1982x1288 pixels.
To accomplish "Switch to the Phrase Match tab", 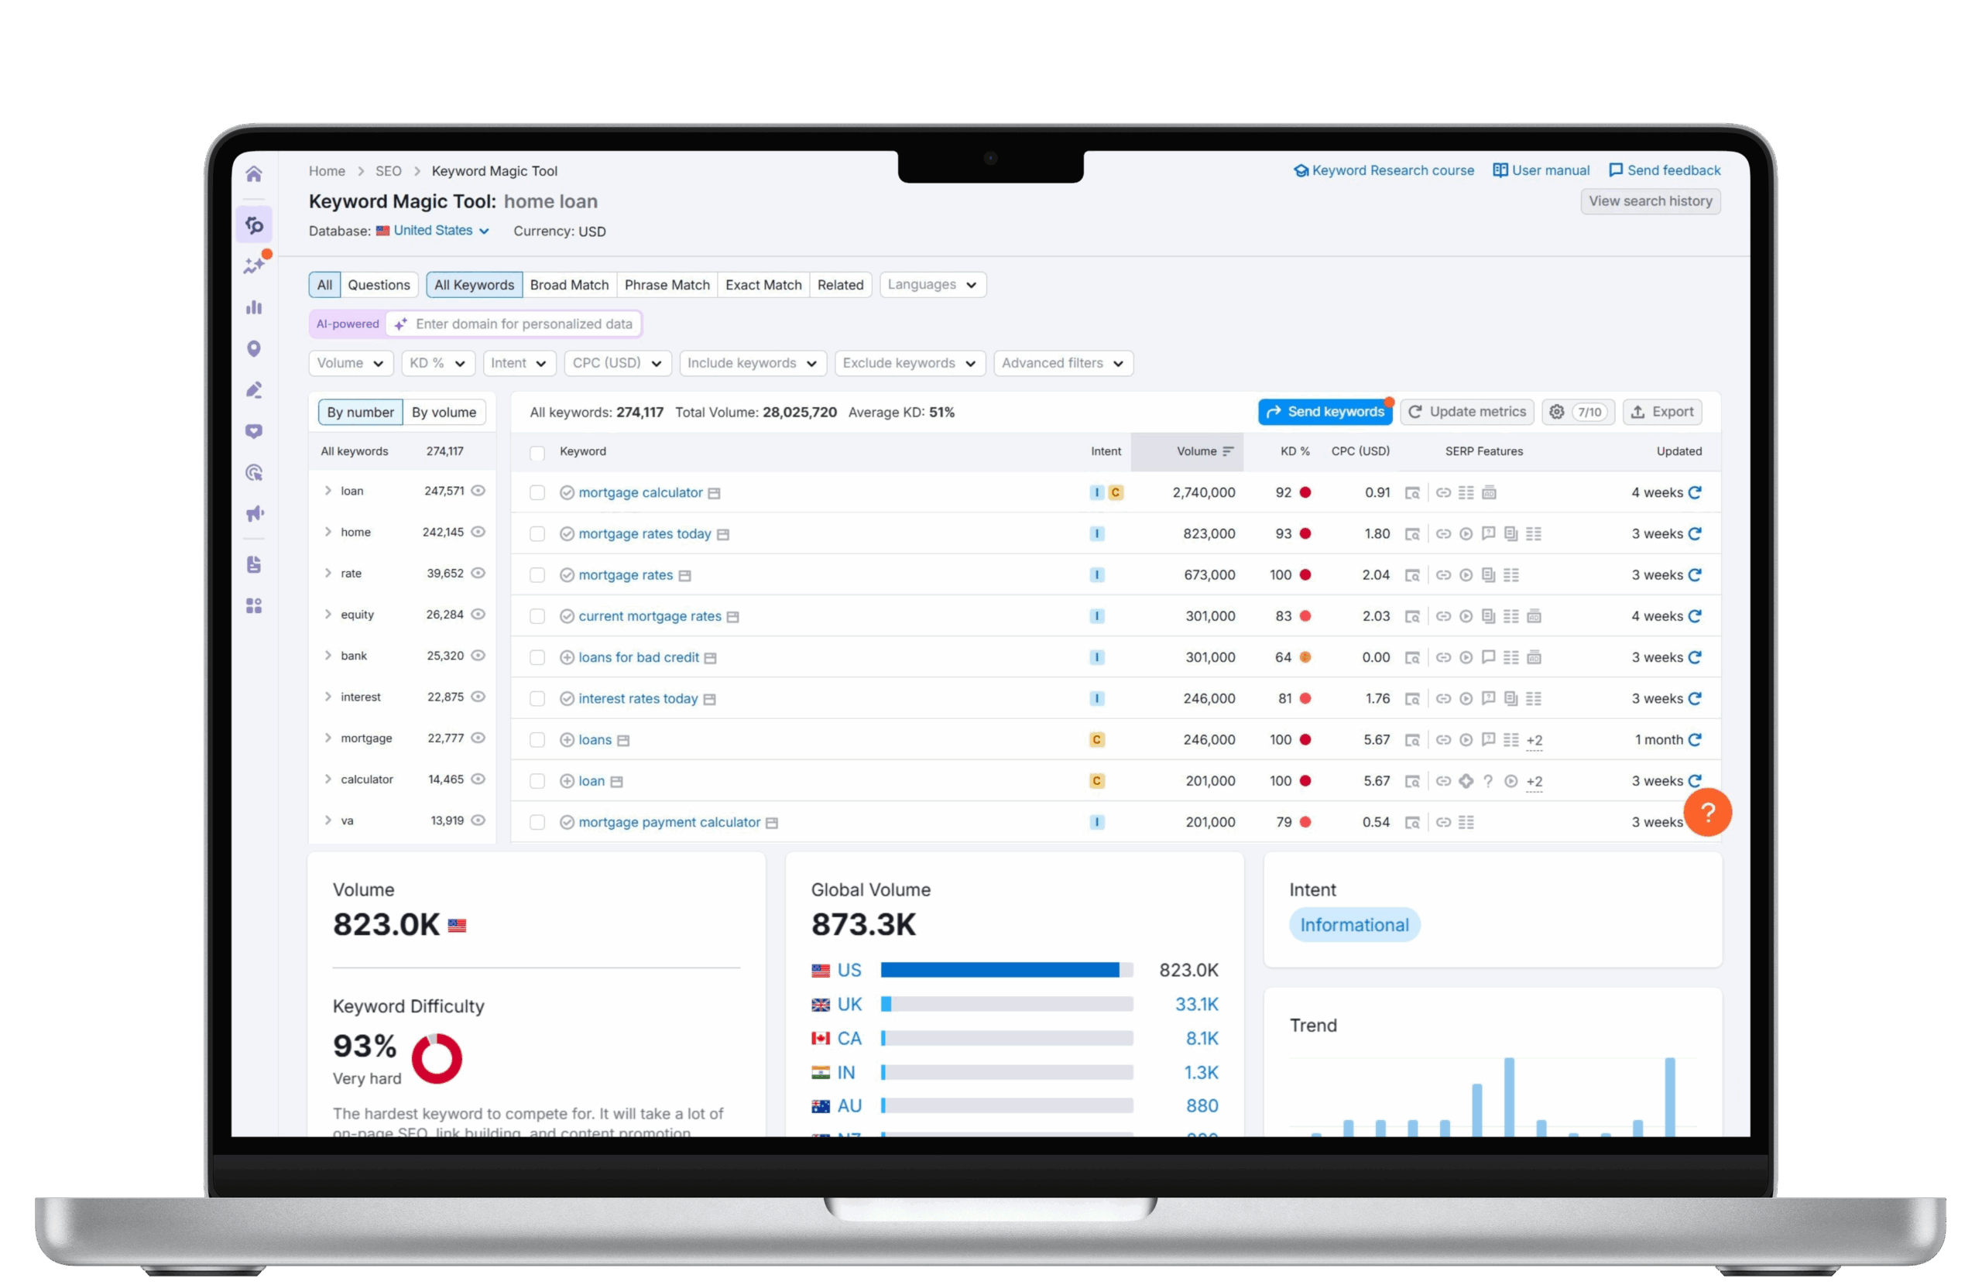I will [667, 285].
